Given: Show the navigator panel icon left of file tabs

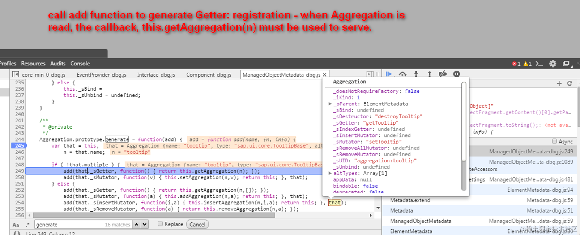Looking at the screenshot, I should pos(15,74).
